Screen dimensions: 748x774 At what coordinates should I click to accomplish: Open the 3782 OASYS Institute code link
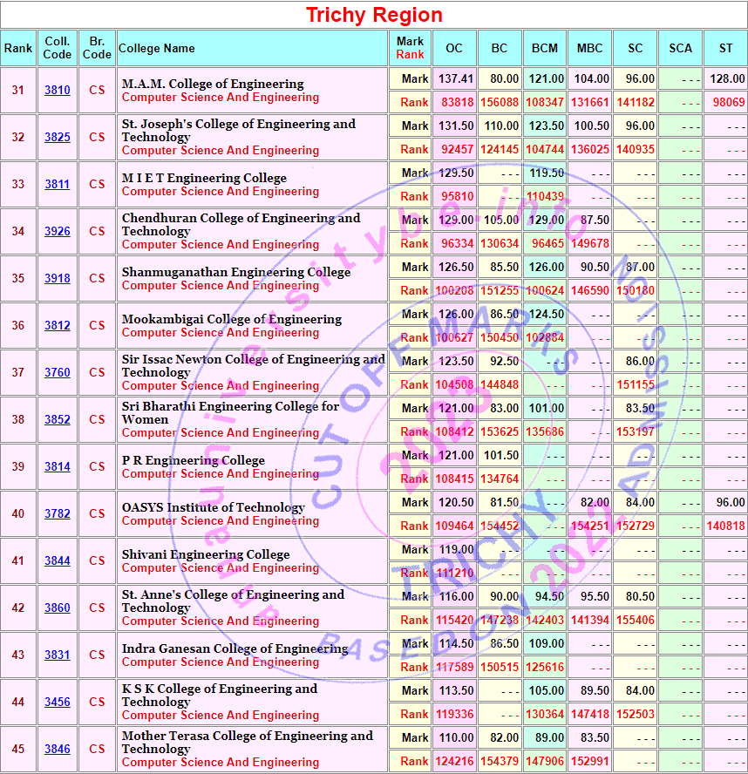tap(58, 514)
